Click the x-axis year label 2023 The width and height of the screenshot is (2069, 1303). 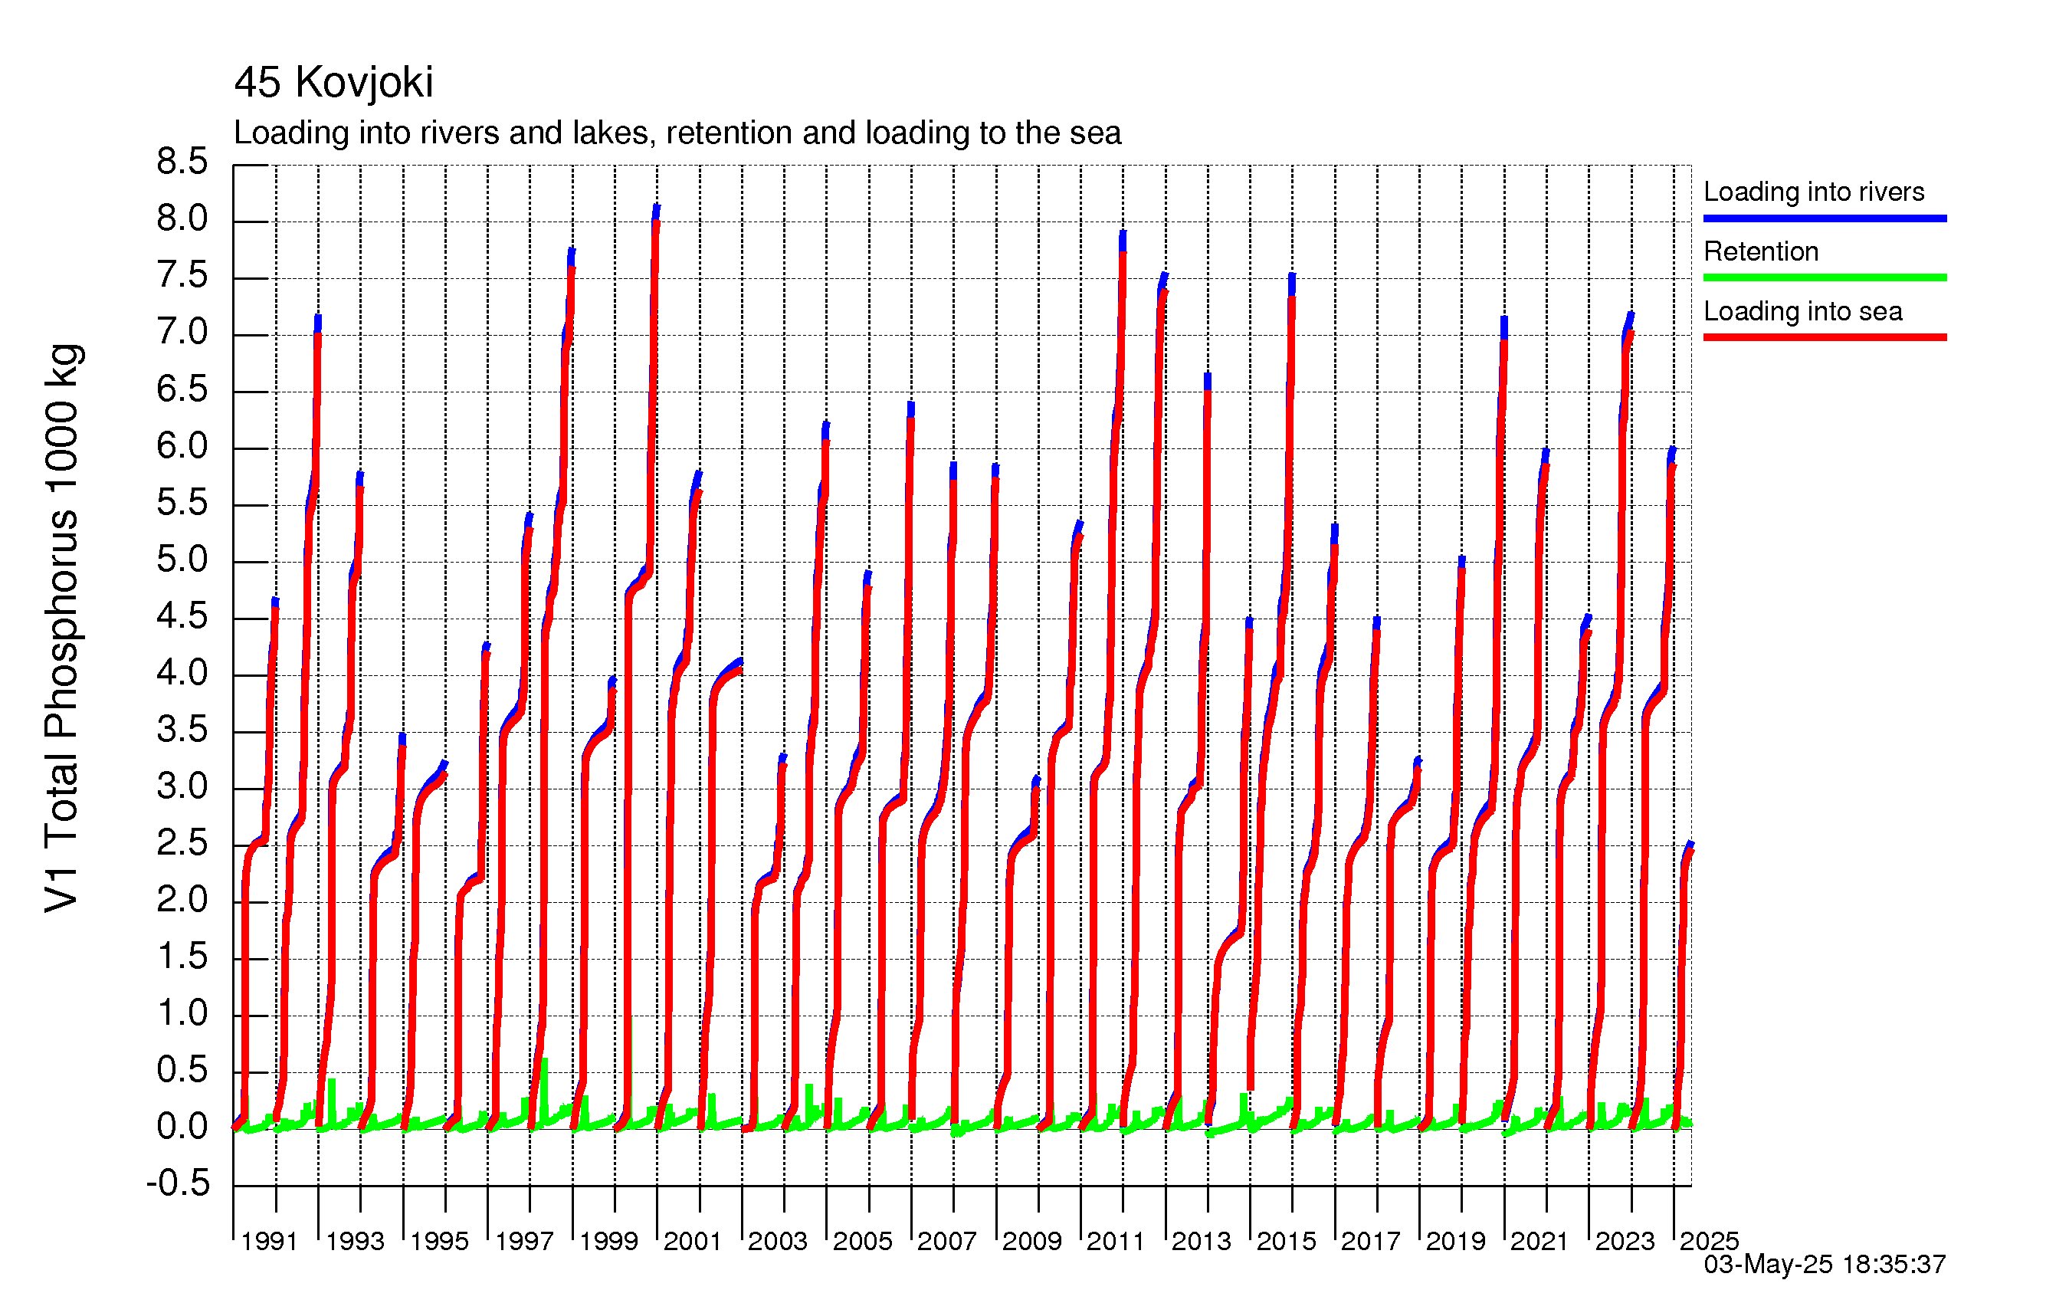1625,1241
